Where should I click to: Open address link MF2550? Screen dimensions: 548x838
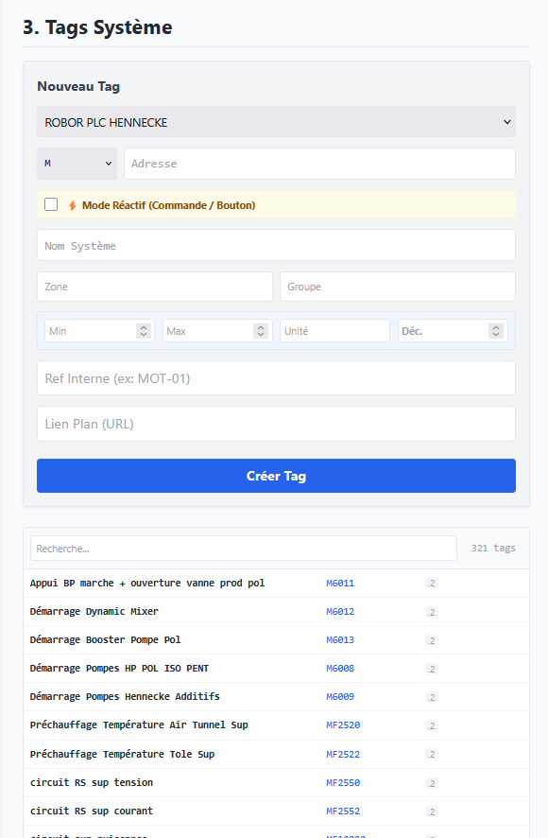343,782
